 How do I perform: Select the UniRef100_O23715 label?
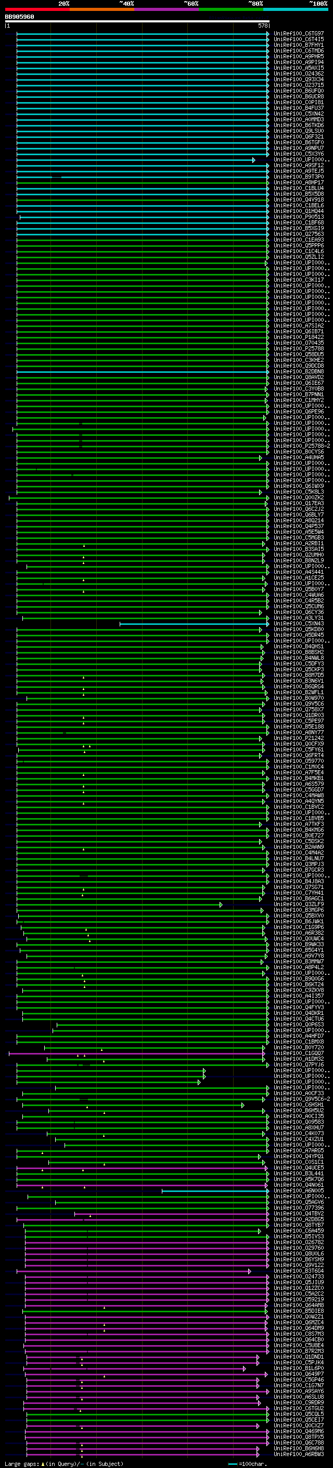coord(299,85)
